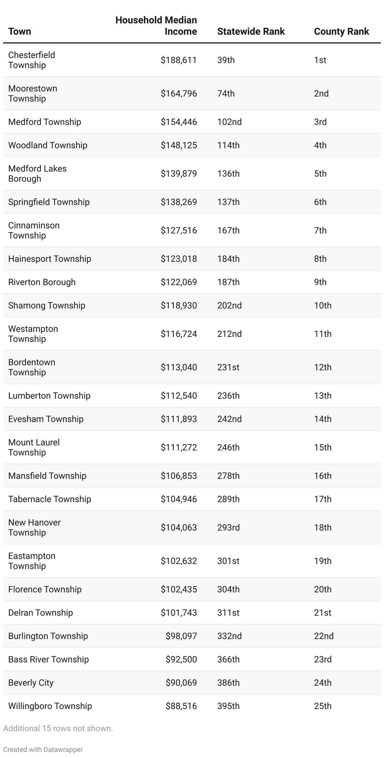
Task: Select the Chesterfield Township row name
Action: coord(31,60)
